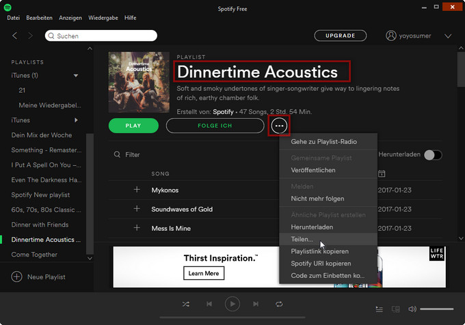Open the three-dots more options button

[x=279, y=126]
